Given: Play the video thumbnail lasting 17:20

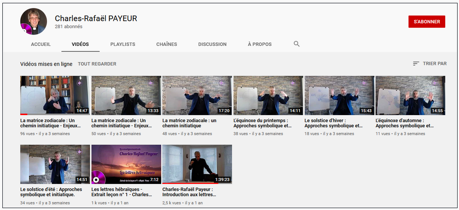Looking at the screenshot, I should (x=197, y=95).
